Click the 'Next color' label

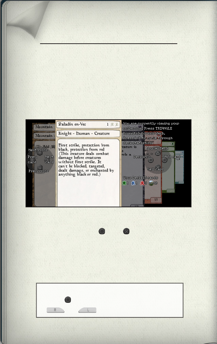point(38,150)
